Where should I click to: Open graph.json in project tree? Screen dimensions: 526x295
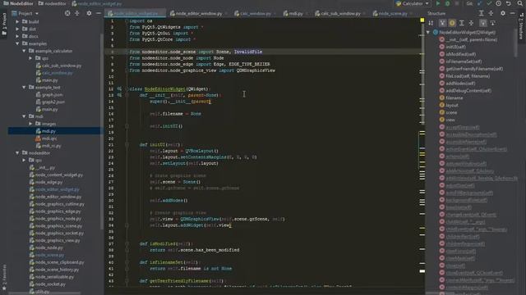tap(52, 95)
